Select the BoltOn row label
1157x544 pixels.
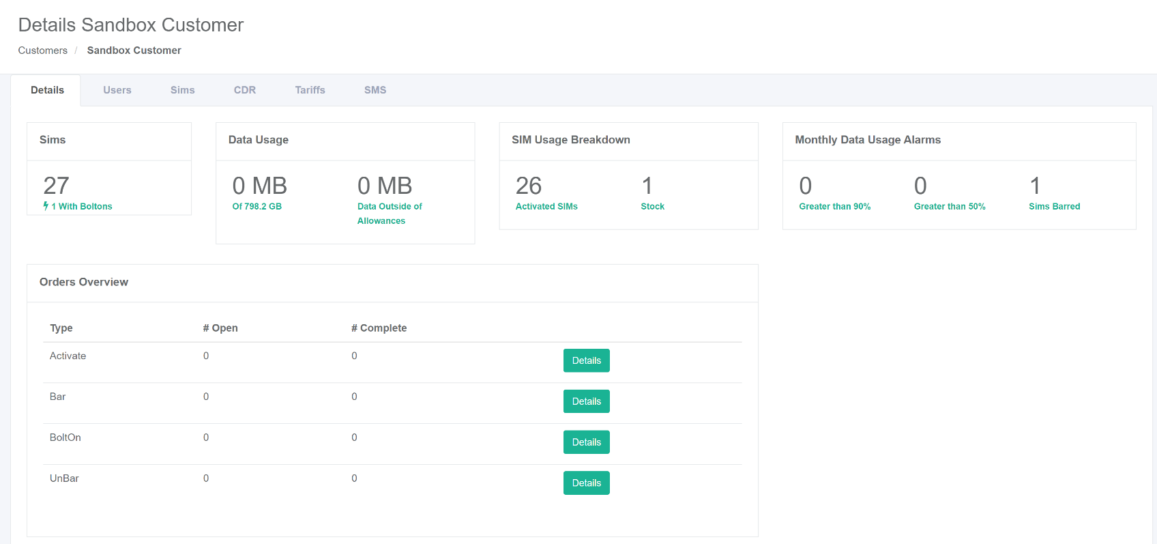click(65, 438)
